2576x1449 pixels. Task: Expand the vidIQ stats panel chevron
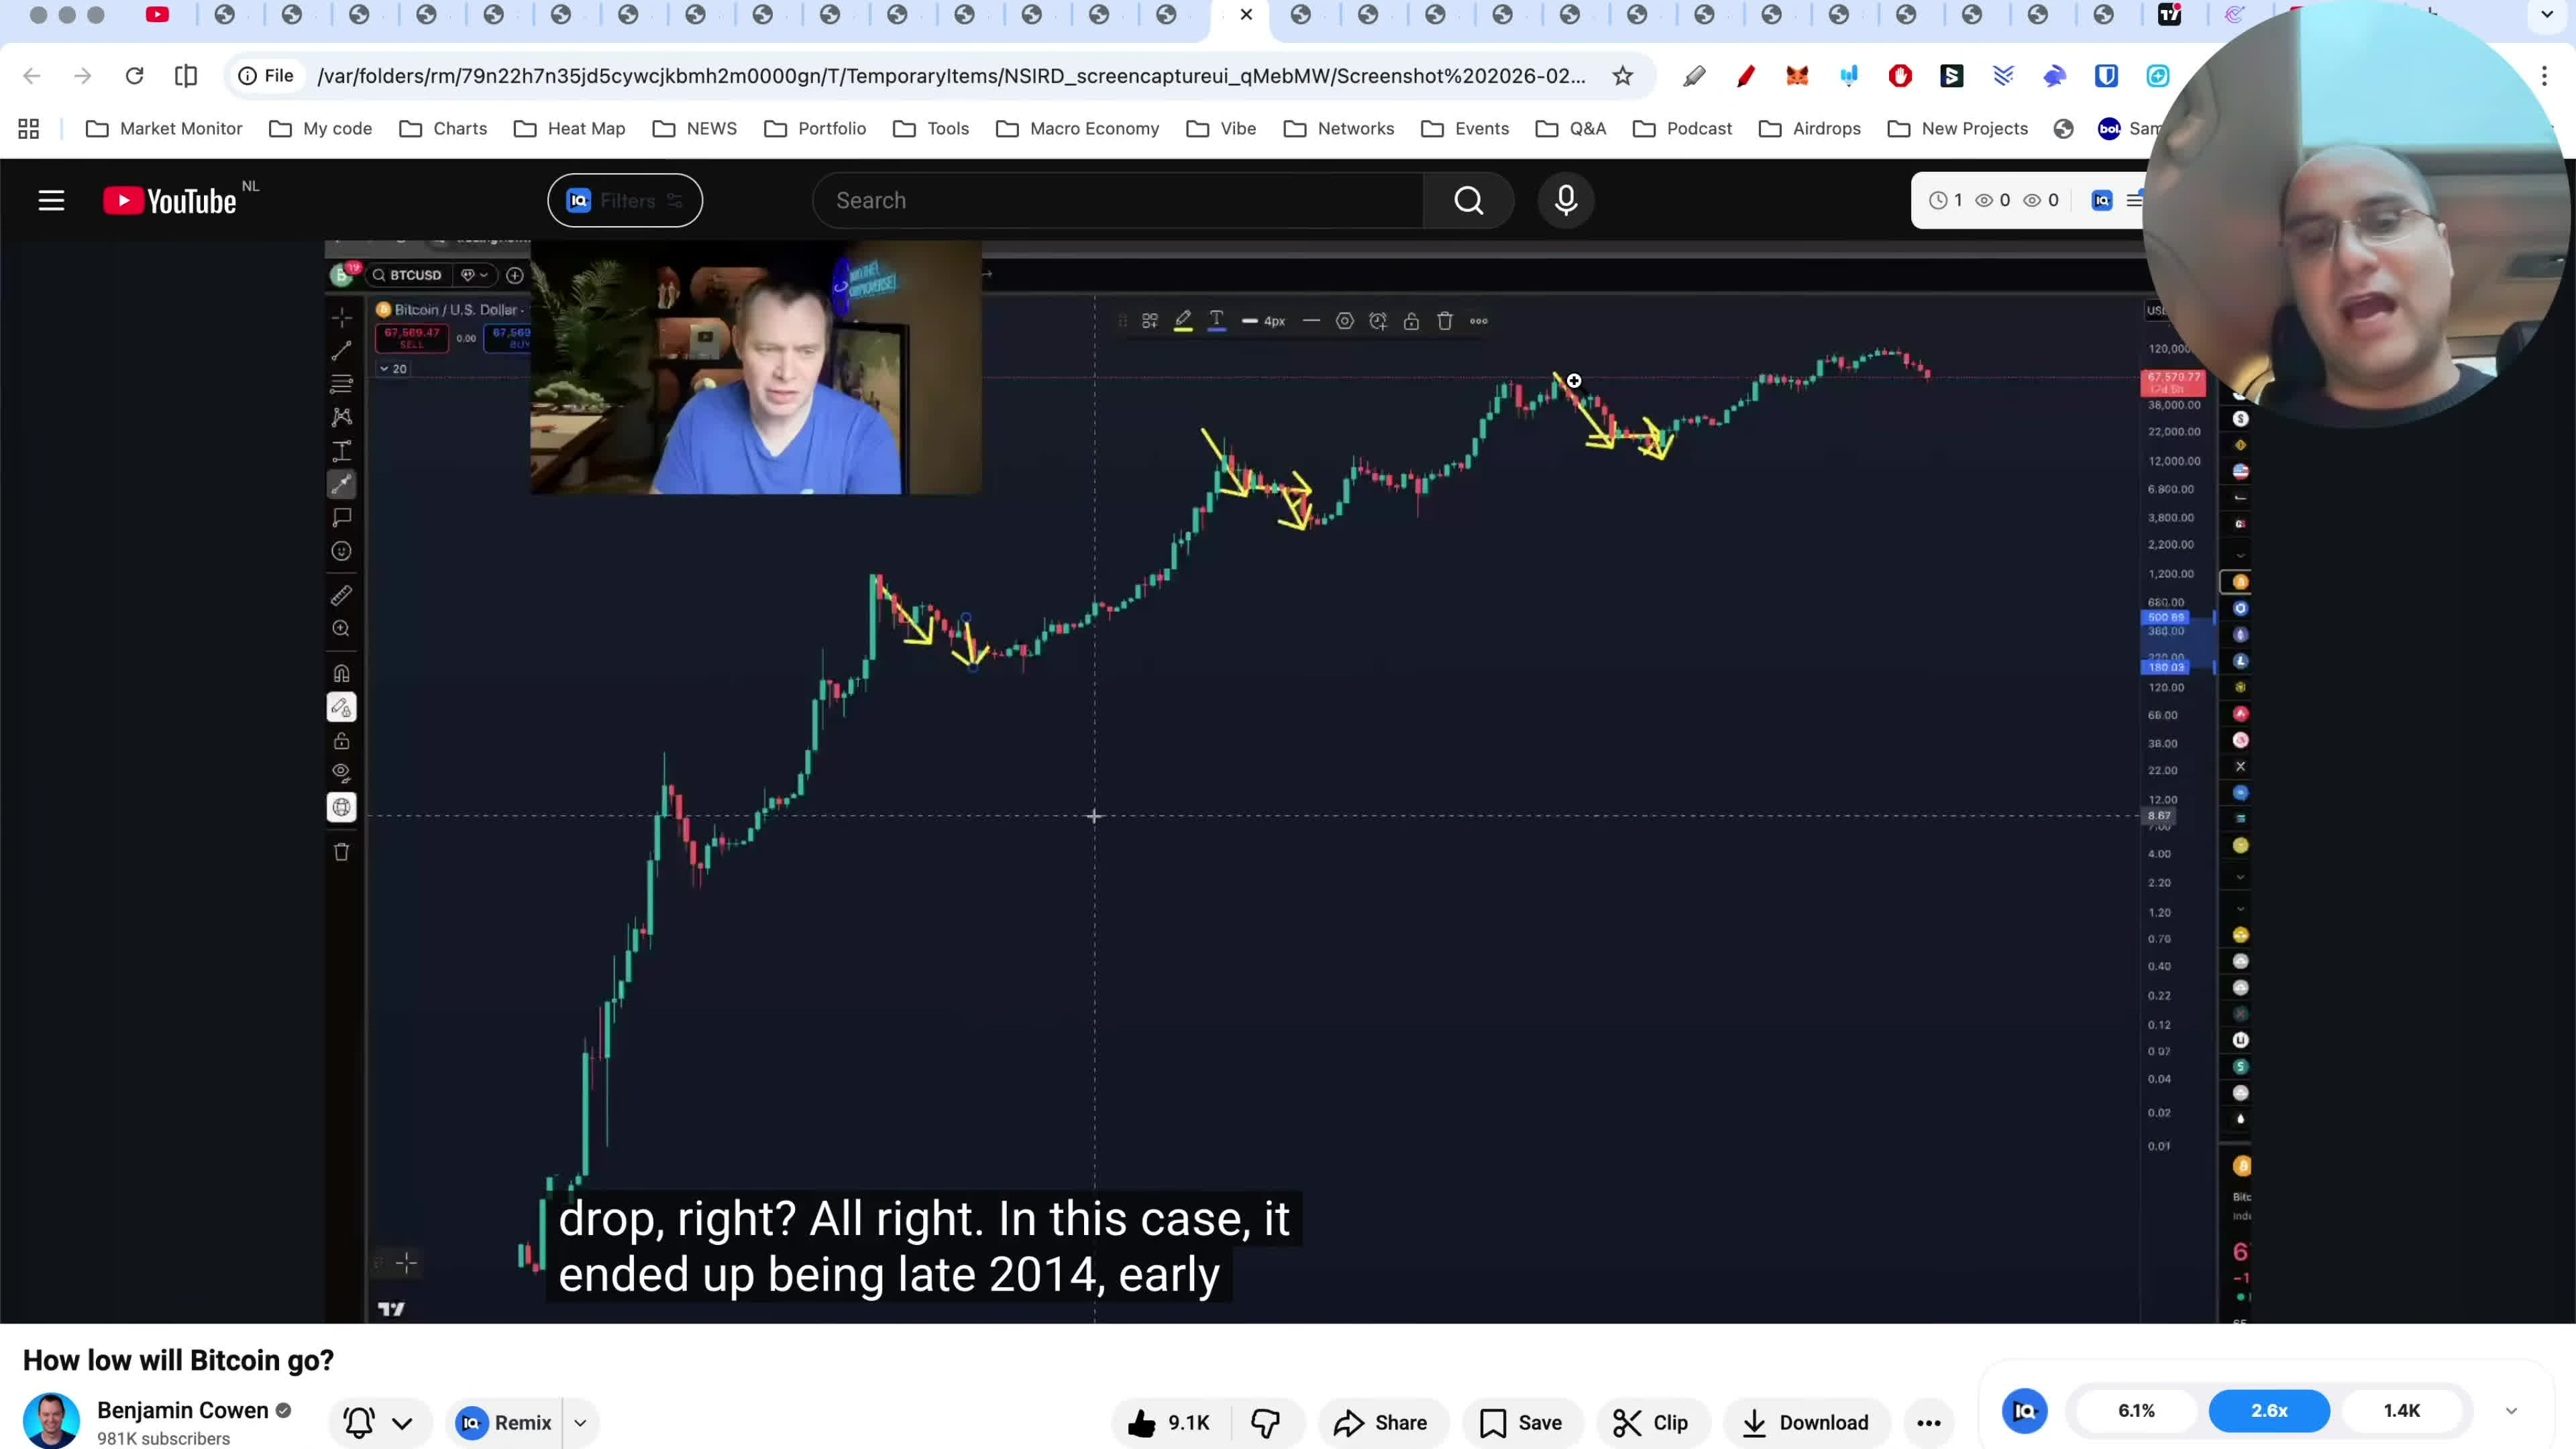[2511, 1411]
